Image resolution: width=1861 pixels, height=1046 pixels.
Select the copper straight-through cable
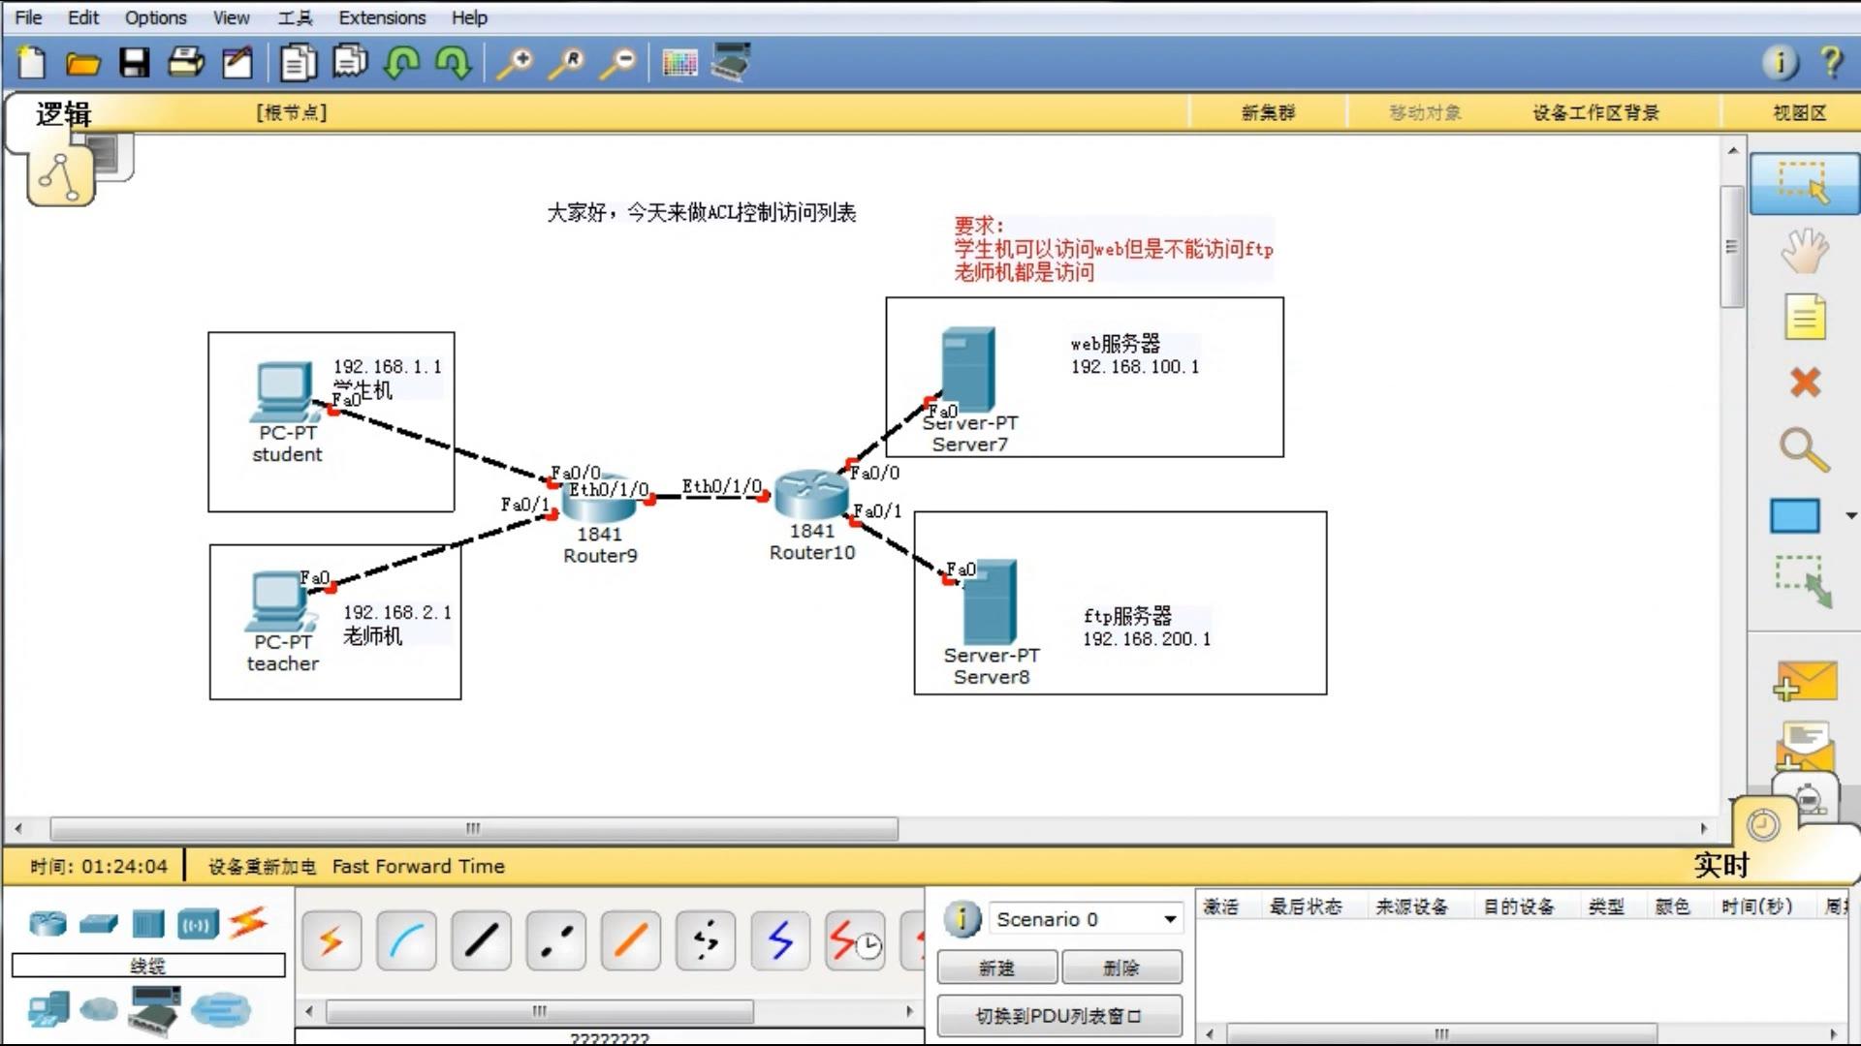(481, 940)
